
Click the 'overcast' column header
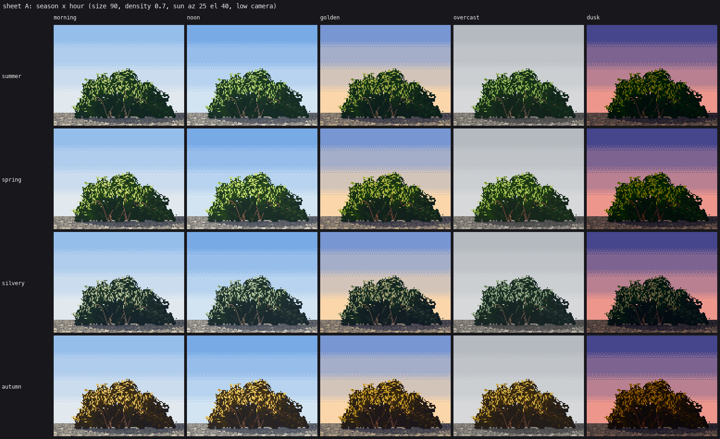(466, 18)
